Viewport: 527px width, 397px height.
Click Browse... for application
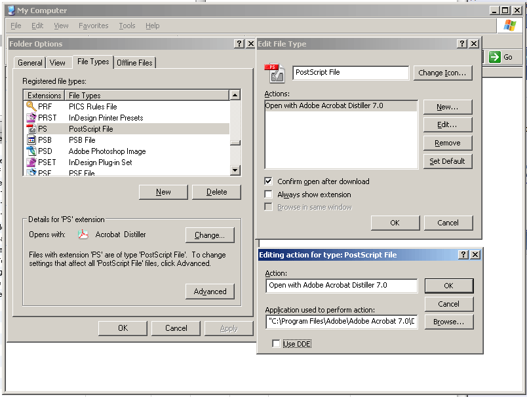pos(449,322)
